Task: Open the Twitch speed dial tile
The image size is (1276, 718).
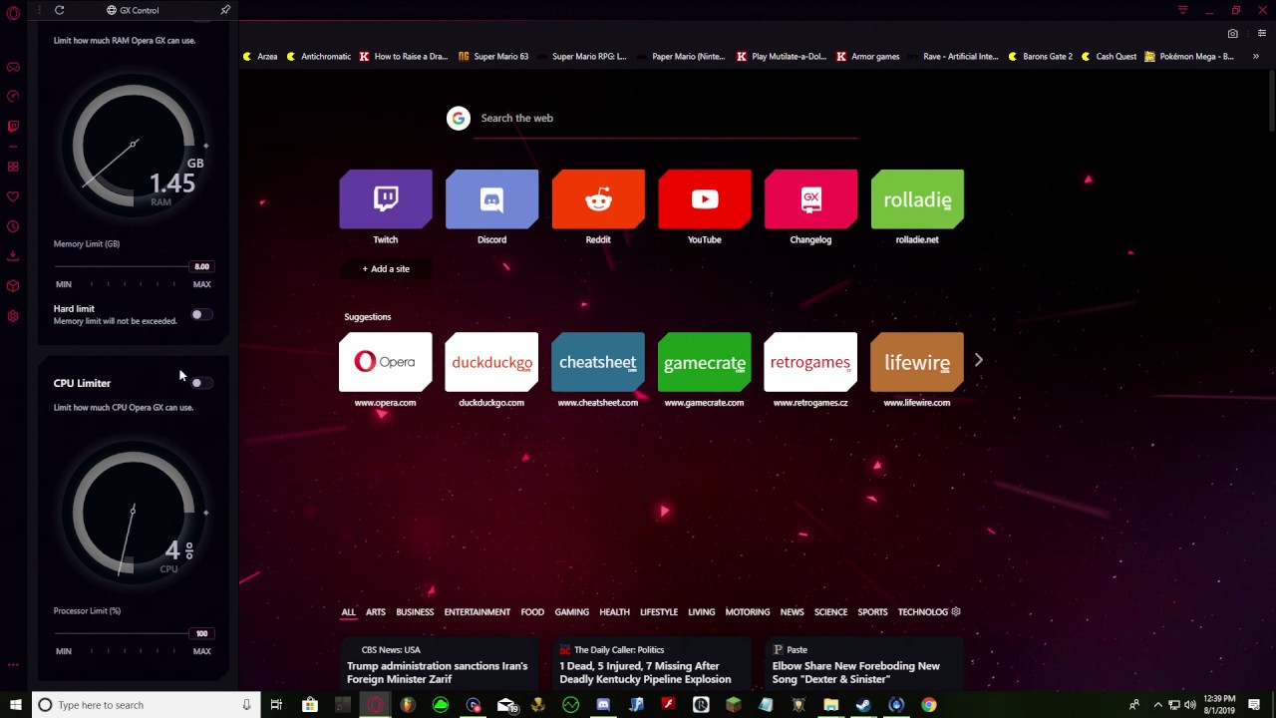Action: point(386,199)
